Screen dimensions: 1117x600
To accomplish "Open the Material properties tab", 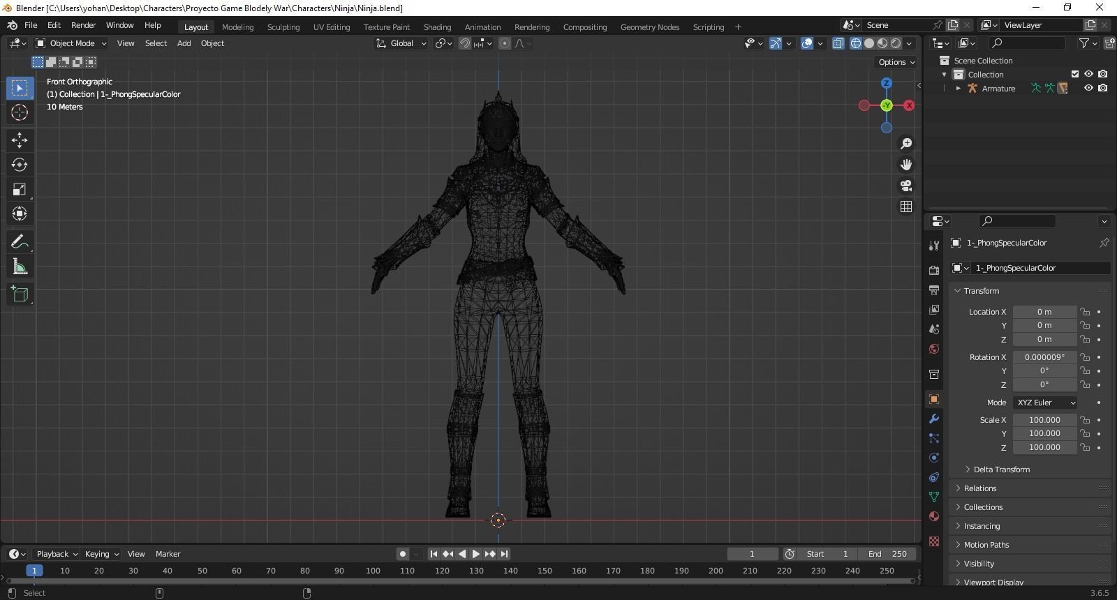I will pos(934,516).
